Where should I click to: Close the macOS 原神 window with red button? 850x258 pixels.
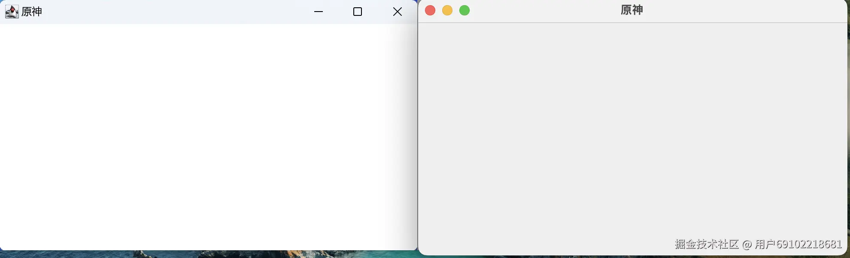pyautogui.click(x=430, y=10)
